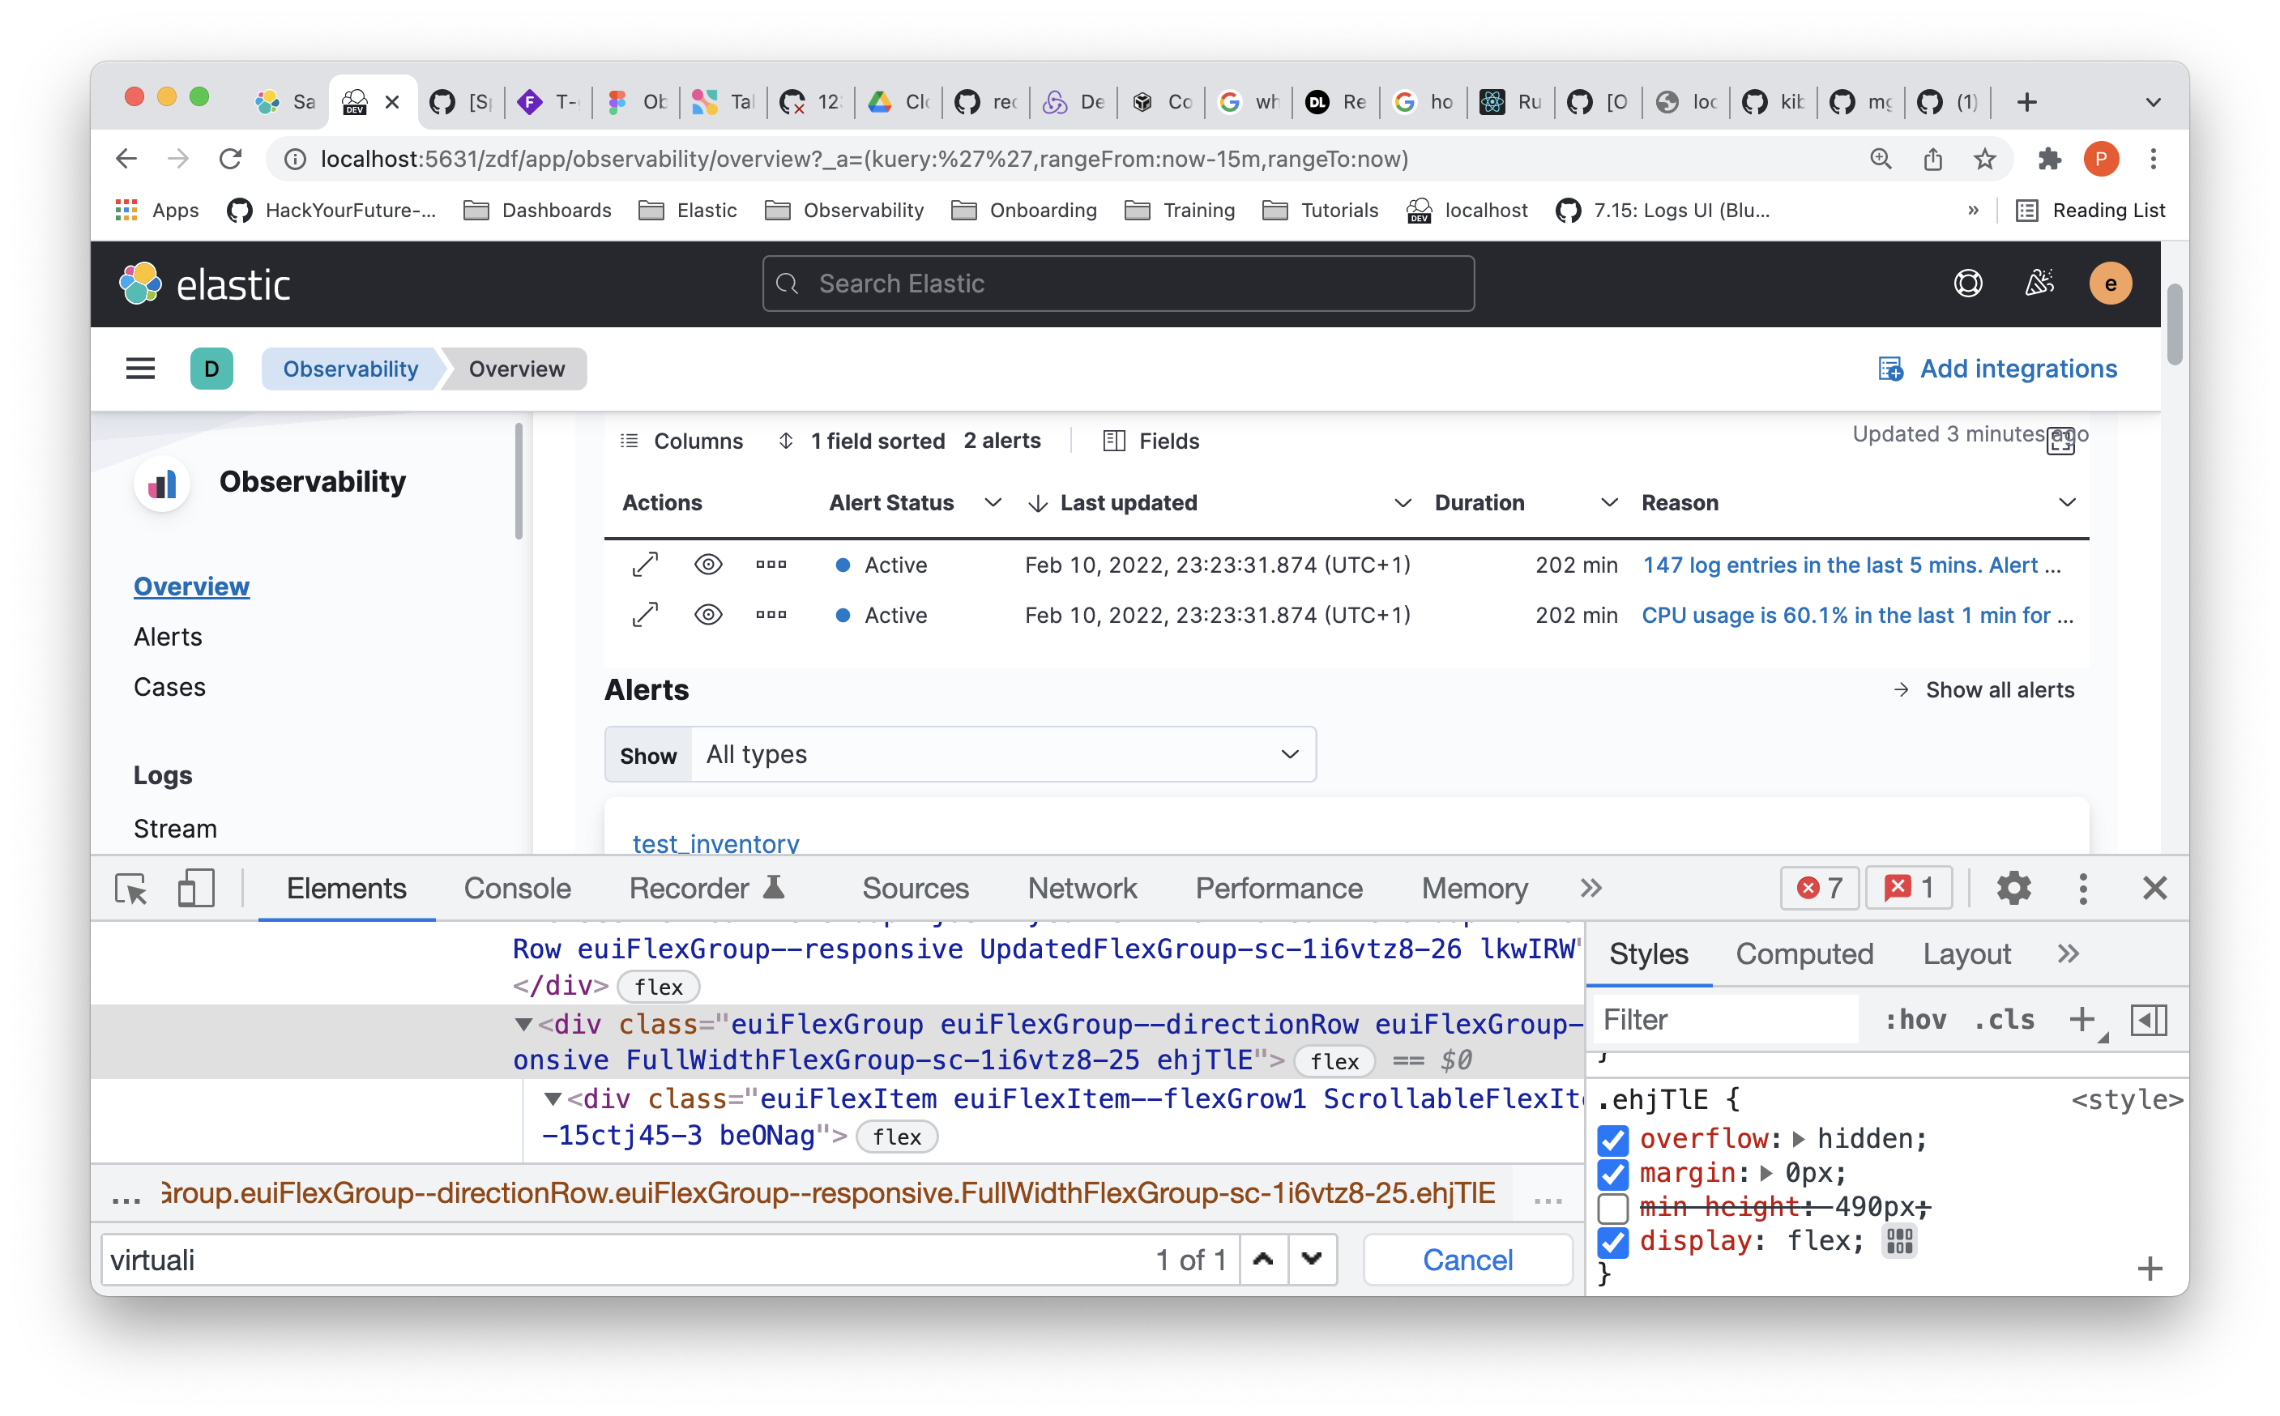Click Show all alerts link
Screen dimensions: 2280x1416
pos(1998,690)
